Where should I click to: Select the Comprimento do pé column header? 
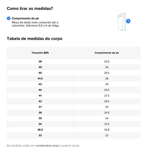pyautogui.click(x=107, y=53)
